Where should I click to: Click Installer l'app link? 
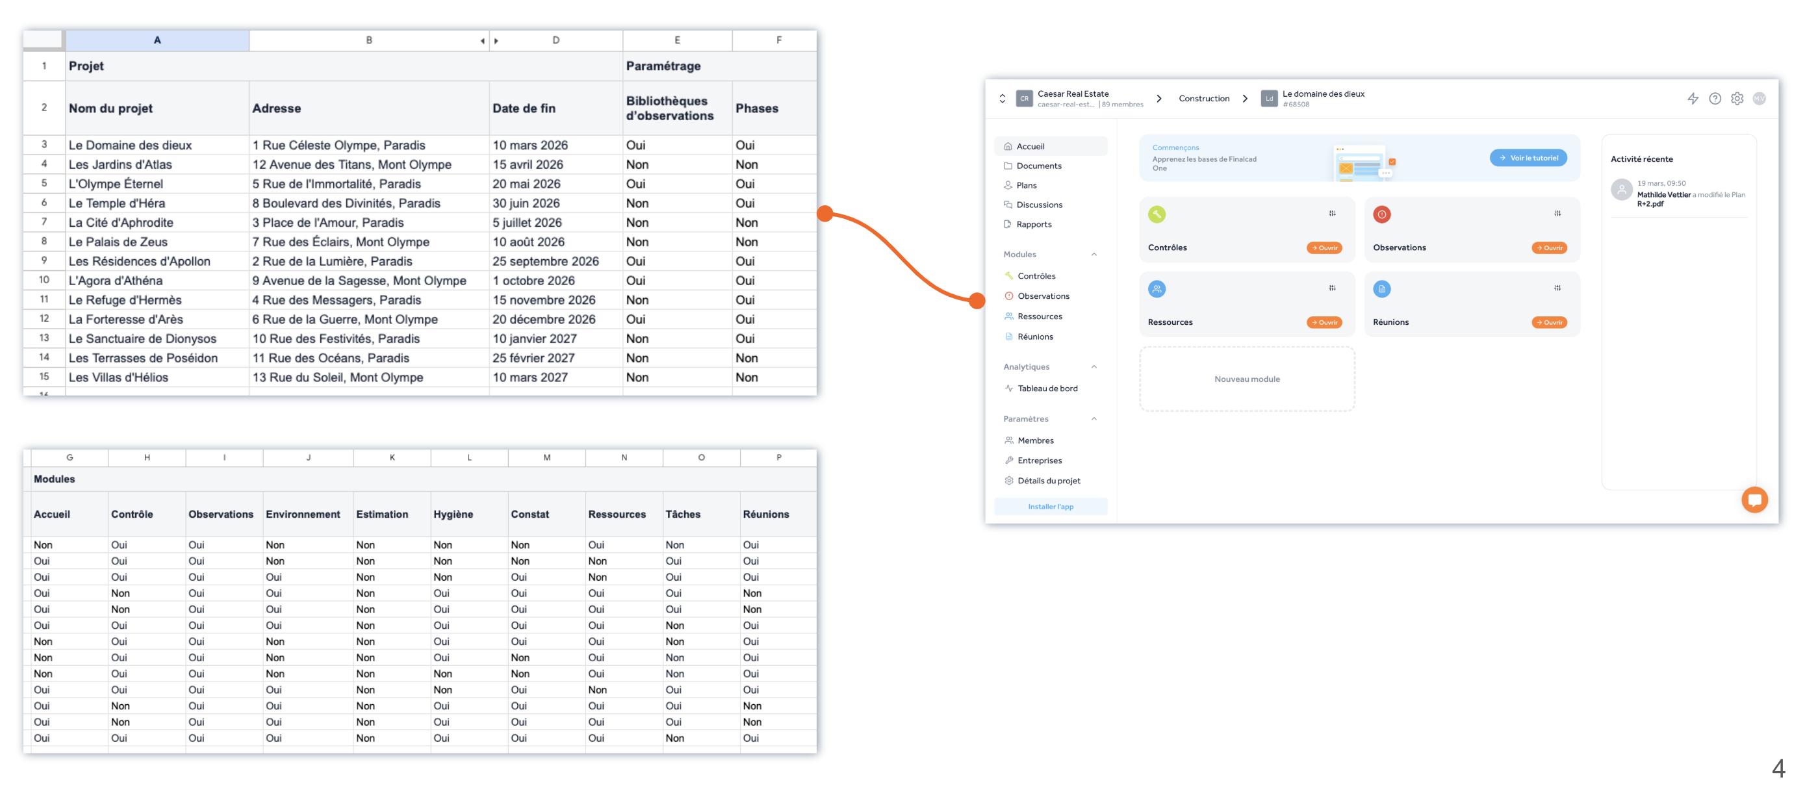(1051, 507)
